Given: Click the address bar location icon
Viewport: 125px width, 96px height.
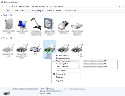Looking at the screenshot, I should [16, 6].
